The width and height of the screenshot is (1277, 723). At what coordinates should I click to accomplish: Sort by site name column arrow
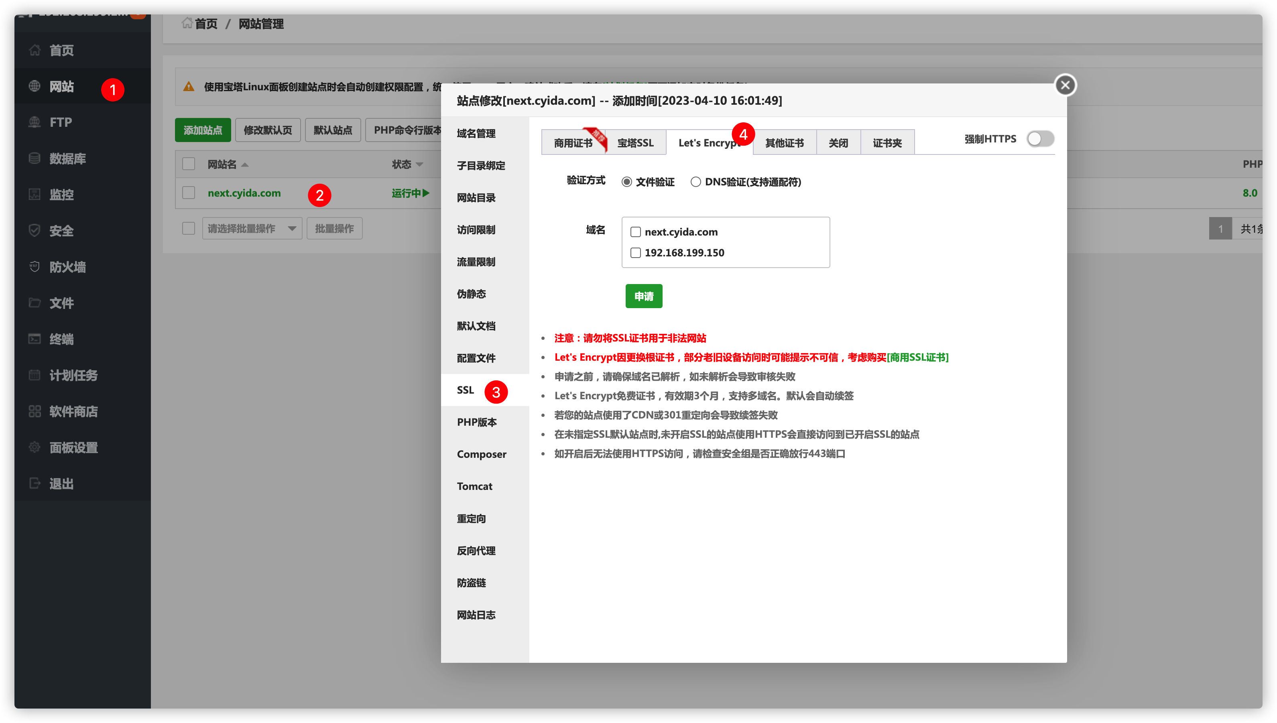pos(245,165)
